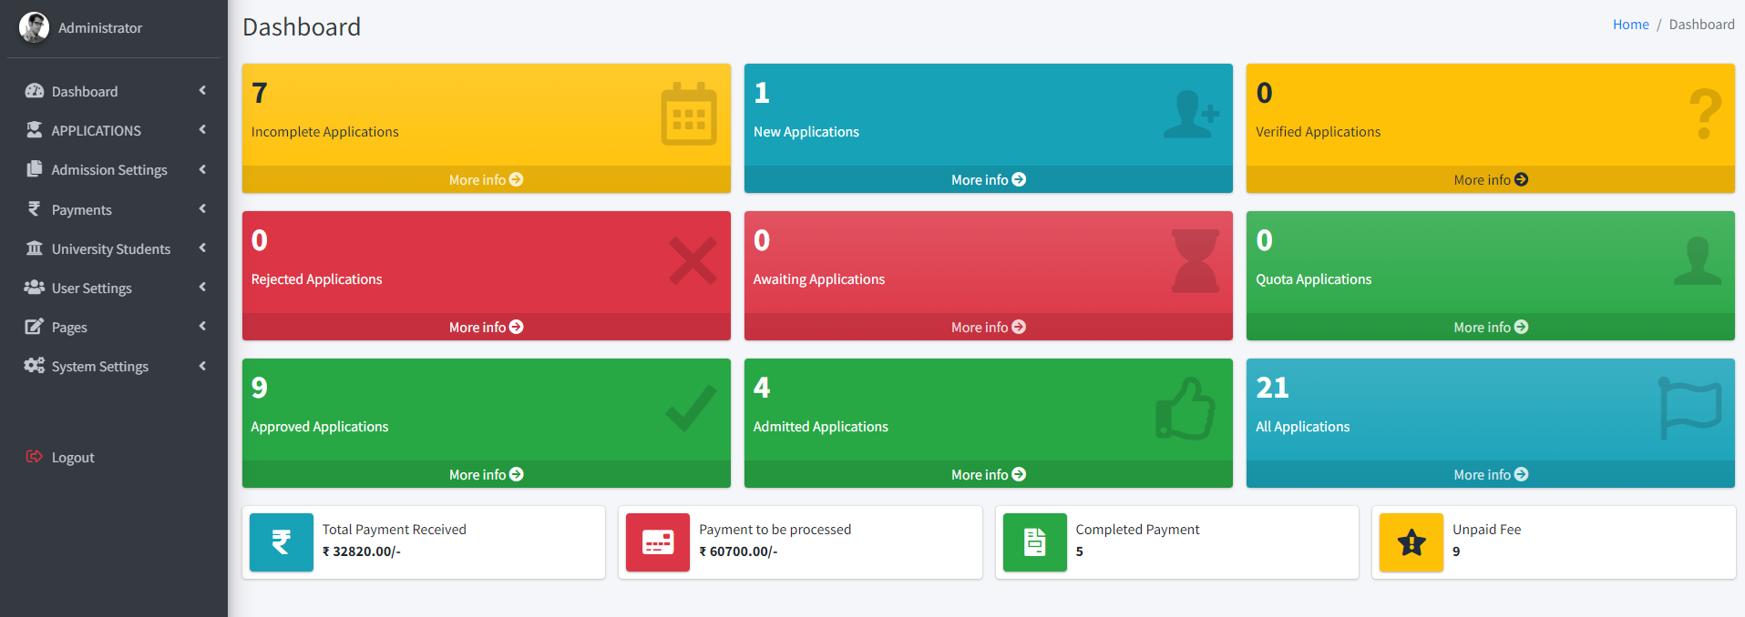The width and height of the screenshot is (1745, 617).
Task: Expand the Dashboard menu chevron
Action: point(202,90)
